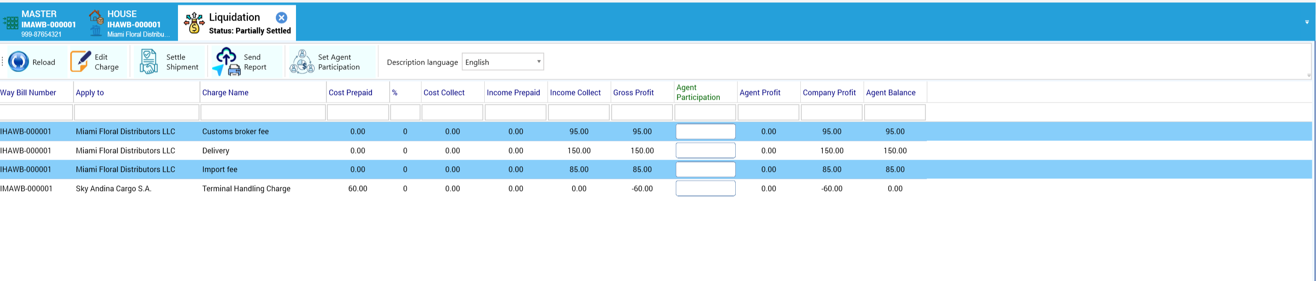Switch to the MASTER IMAWB-000001 tab
The image size is (1316, 281).
pos(41,23)
